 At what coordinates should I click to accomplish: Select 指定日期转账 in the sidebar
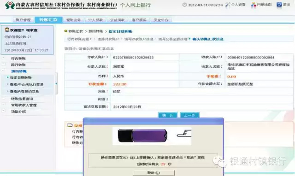click(21, 78)
